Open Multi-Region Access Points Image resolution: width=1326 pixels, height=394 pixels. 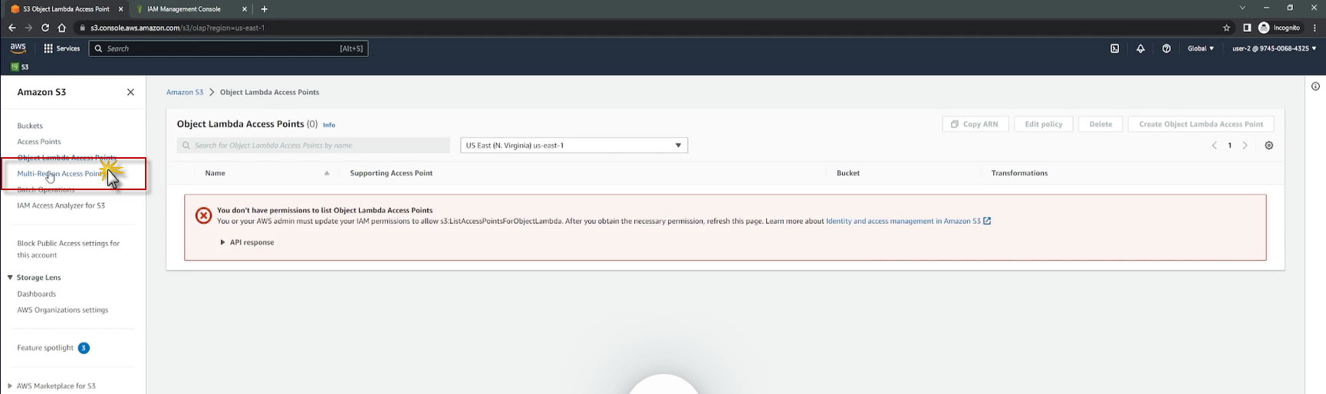click(x=60, y=174)
